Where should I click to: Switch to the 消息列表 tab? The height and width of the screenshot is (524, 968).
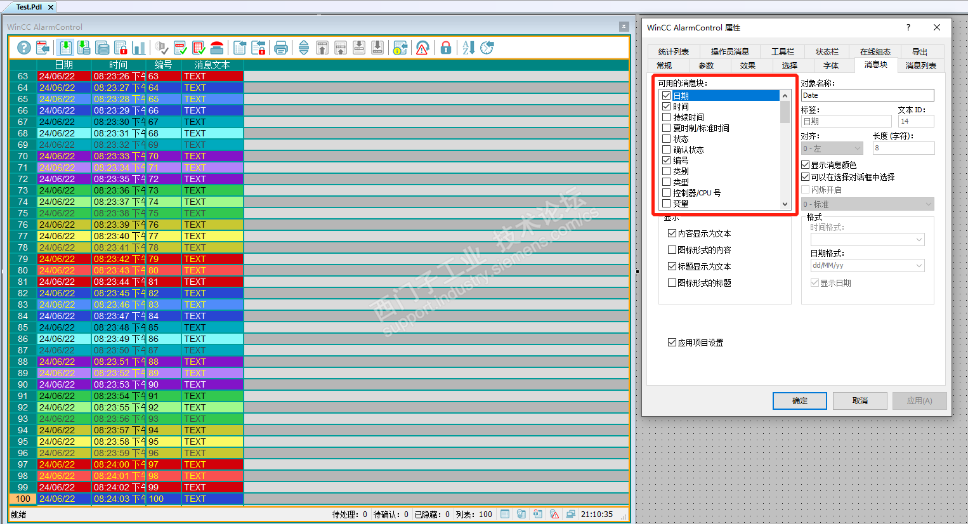(x=920, y=66)
